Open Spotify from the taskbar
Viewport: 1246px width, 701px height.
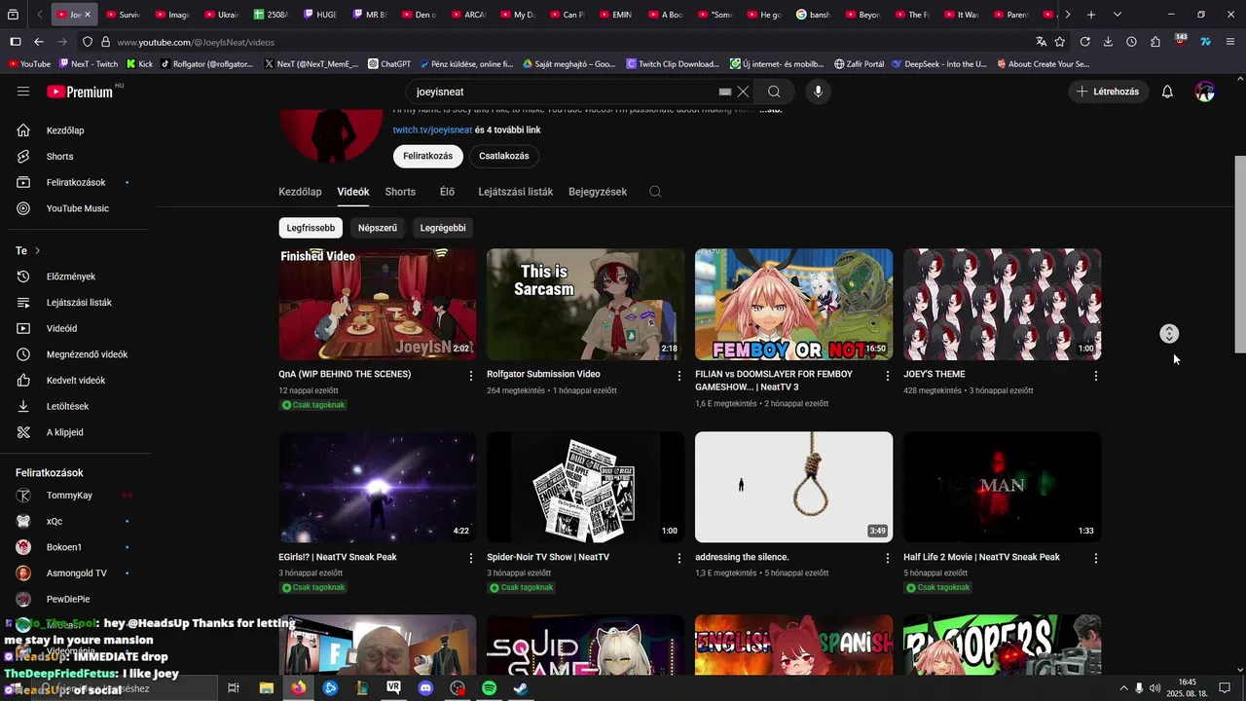(x=490, y=688)
